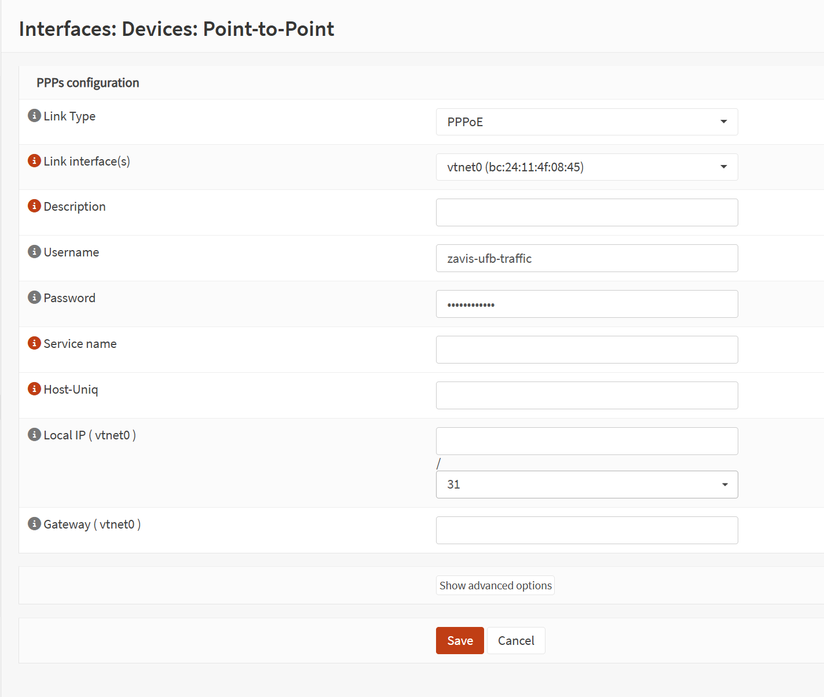Click the Local IP info icon
Screen dimensions: 824x697
click(x=34, y=435)
